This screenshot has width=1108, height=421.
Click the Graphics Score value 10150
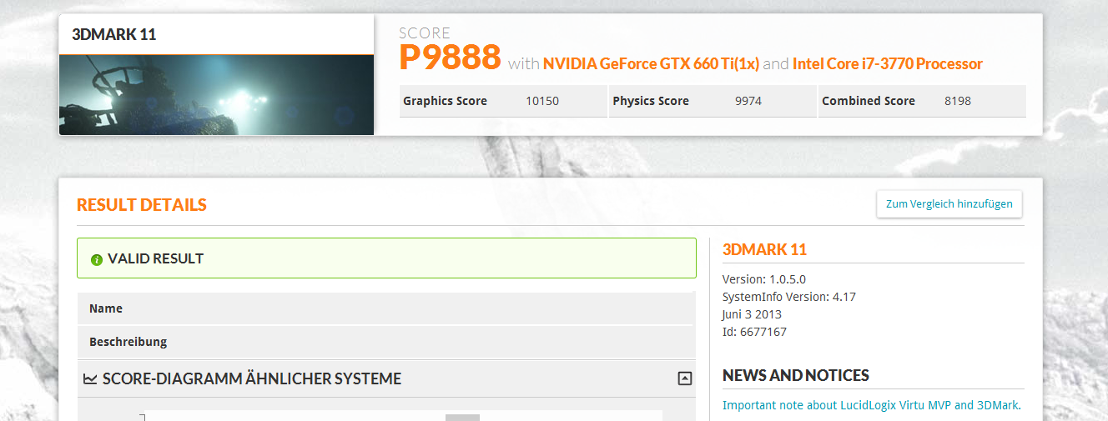542,101
